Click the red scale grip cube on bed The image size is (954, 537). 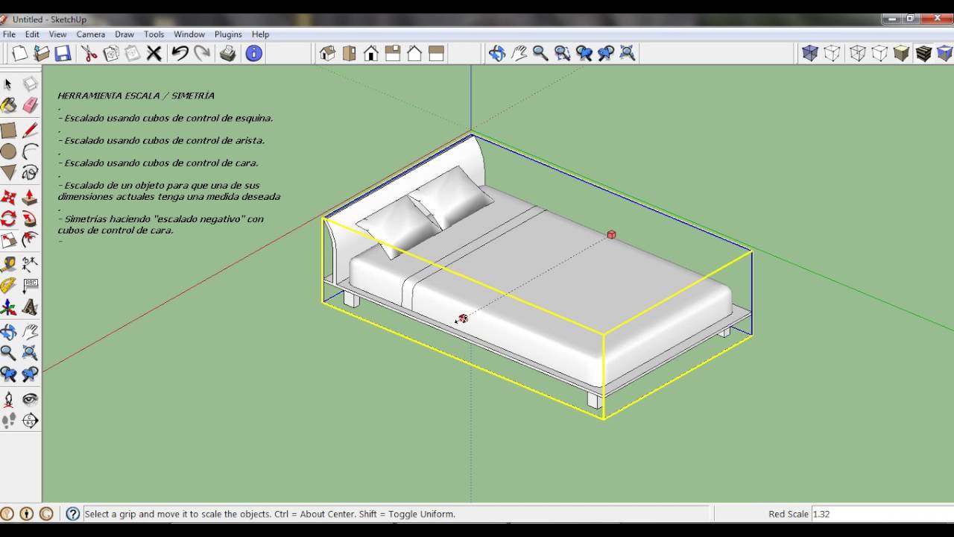[x=611, y=235]
